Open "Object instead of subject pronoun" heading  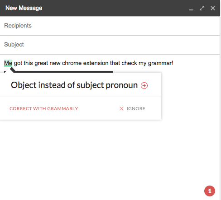point(74,85)
